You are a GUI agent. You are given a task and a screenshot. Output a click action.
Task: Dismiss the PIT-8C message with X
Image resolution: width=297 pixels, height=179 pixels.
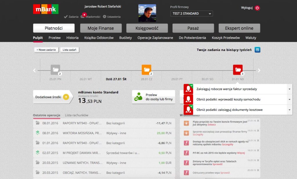coord(258,151)
